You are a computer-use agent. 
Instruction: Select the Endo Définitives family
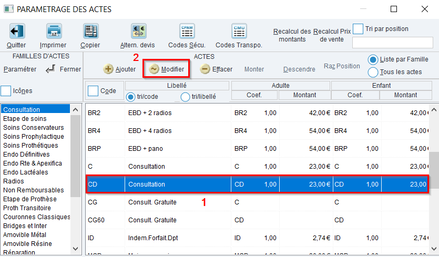point(36,155)
